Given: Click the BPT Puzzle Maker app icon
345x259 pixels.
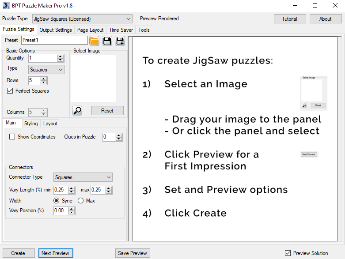Looking at the screenshot, I should coord(5,6).
